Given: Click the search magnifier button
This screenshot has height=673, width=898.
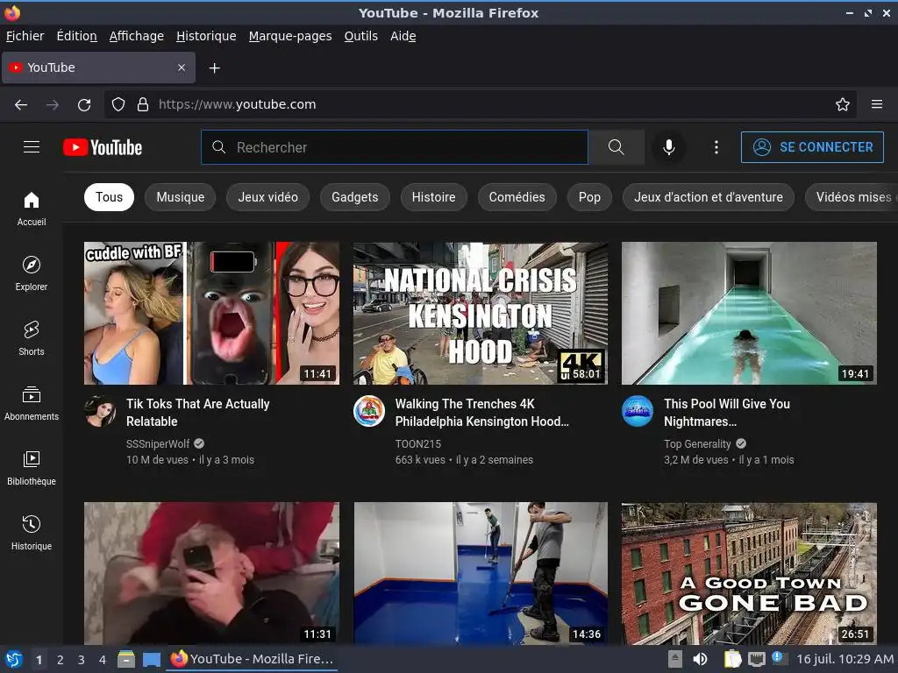Looking at the screenshot, I should (616, 147).
